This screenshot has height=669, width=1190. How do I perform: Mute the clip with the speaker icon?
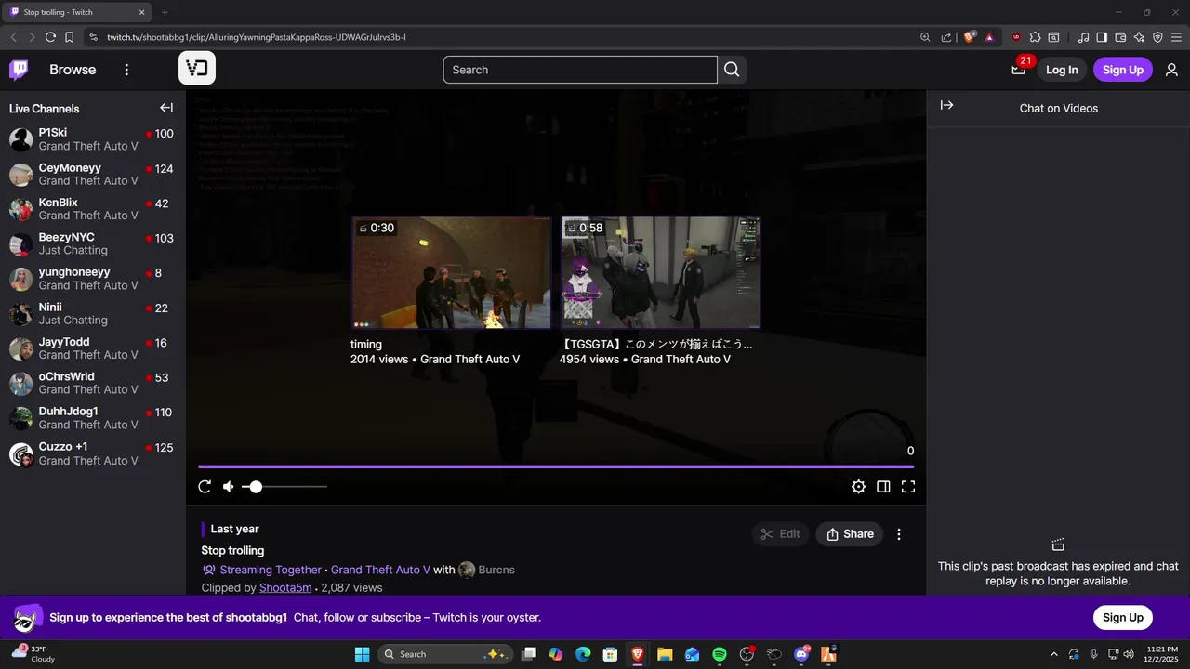point(229,487)
